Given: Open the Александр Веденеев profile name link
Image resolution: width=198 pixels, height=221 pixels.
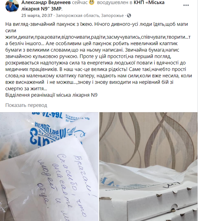Looking at the screenshot, I should 46,2.
